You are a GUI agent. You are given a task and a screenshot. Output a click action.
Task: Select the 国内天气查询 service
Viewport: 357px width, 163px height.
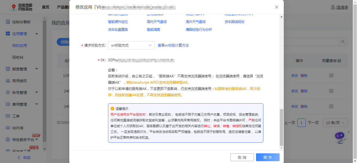coord(157,22)
